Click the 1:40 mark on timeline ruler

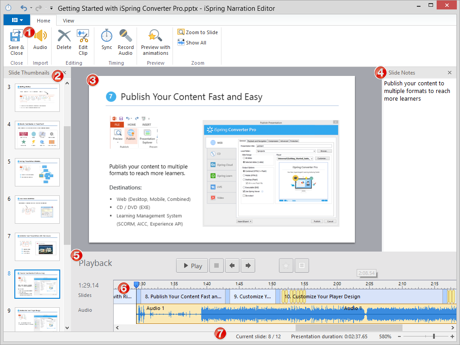pyautogui.click(x=207, y=284)
